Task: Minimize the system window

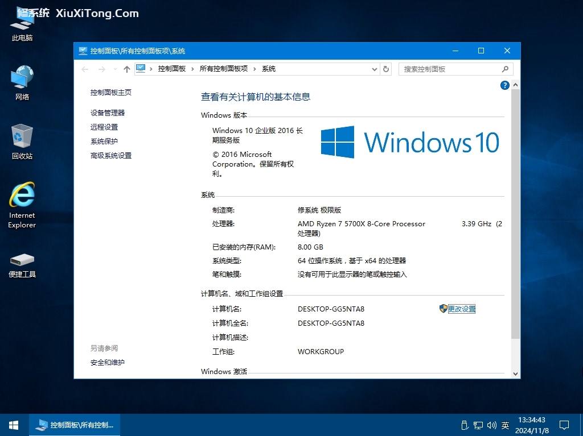Action: click(x=455, y=51)
